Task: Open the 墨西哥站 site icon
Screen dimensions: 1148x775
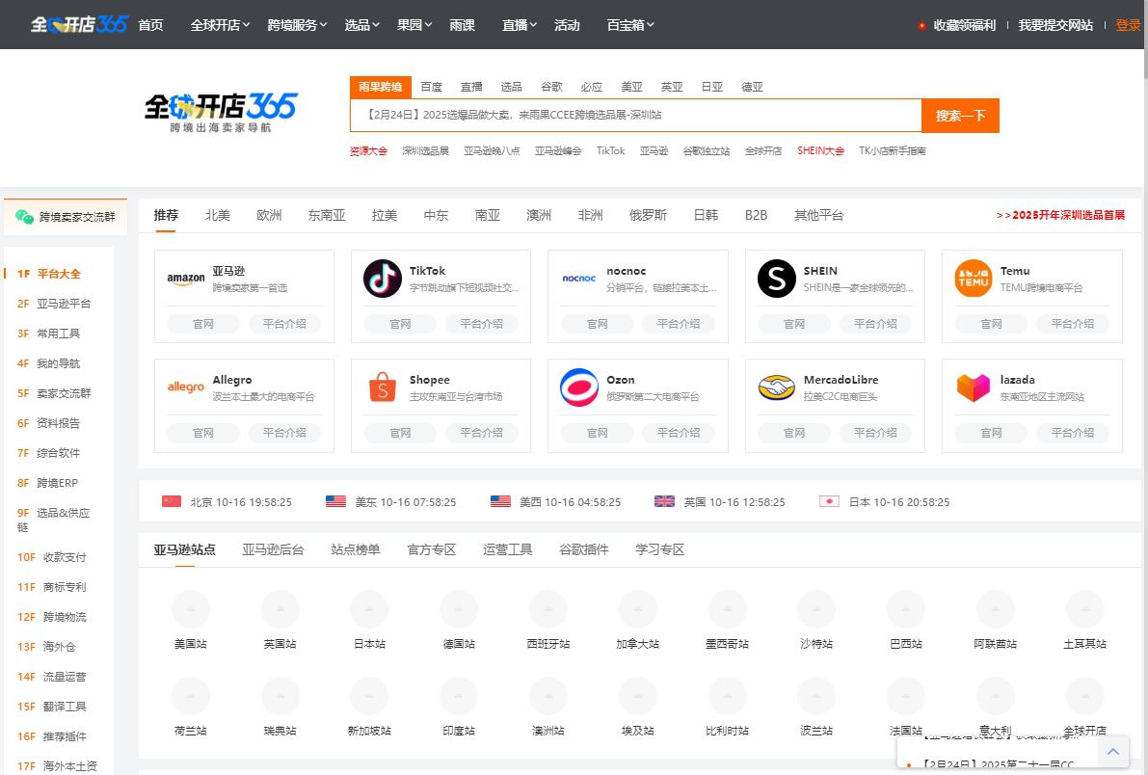Action: [727, 608]
